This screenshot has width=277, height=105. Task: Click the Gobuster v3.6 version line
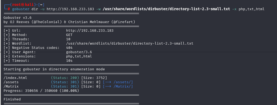(x=18, y=17)
